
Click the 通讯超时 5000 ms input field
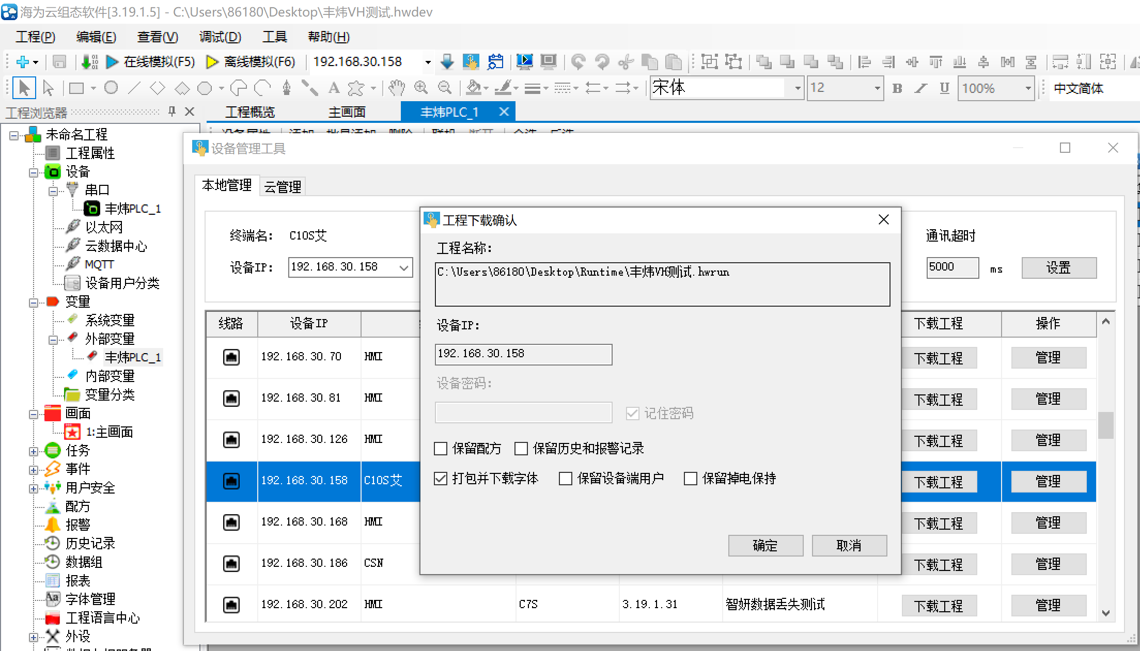952,268
